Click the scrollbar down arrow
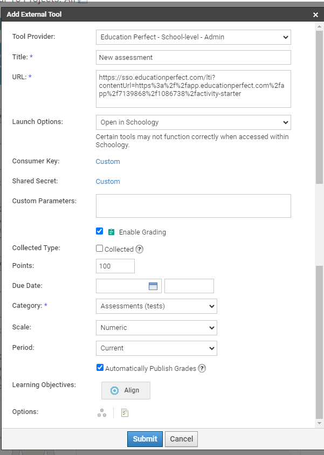The width and height of the screenshot is (324, 455). (319, 423)
